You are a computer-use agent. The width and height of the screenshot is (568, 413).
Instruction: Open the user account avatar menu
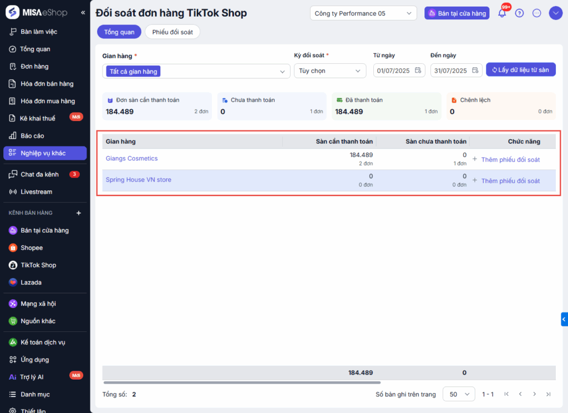click(x=556, y=13)
